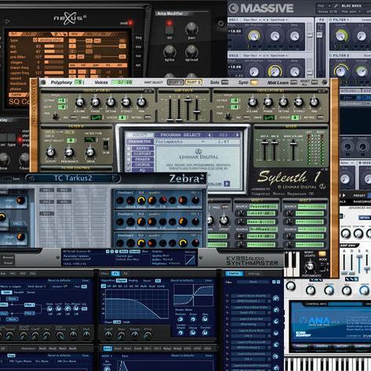Enable Midi Learn in Sylenth1
Image resolution: width=371 pixels, height=371 pixels.
294,82
